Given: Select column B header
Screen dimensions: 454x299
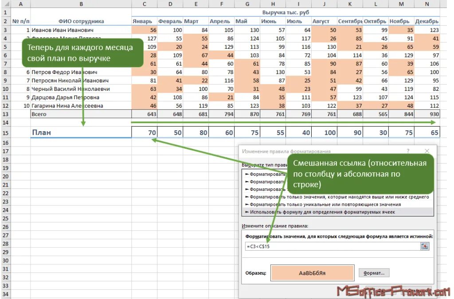Looking at the screenshot, I should click(81, 4).
